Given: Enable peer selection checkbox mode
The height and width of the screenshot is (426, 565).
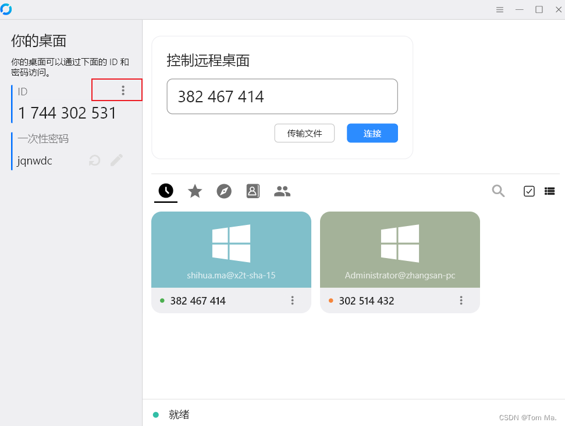Looking at the screenshot, I should 528,191.
